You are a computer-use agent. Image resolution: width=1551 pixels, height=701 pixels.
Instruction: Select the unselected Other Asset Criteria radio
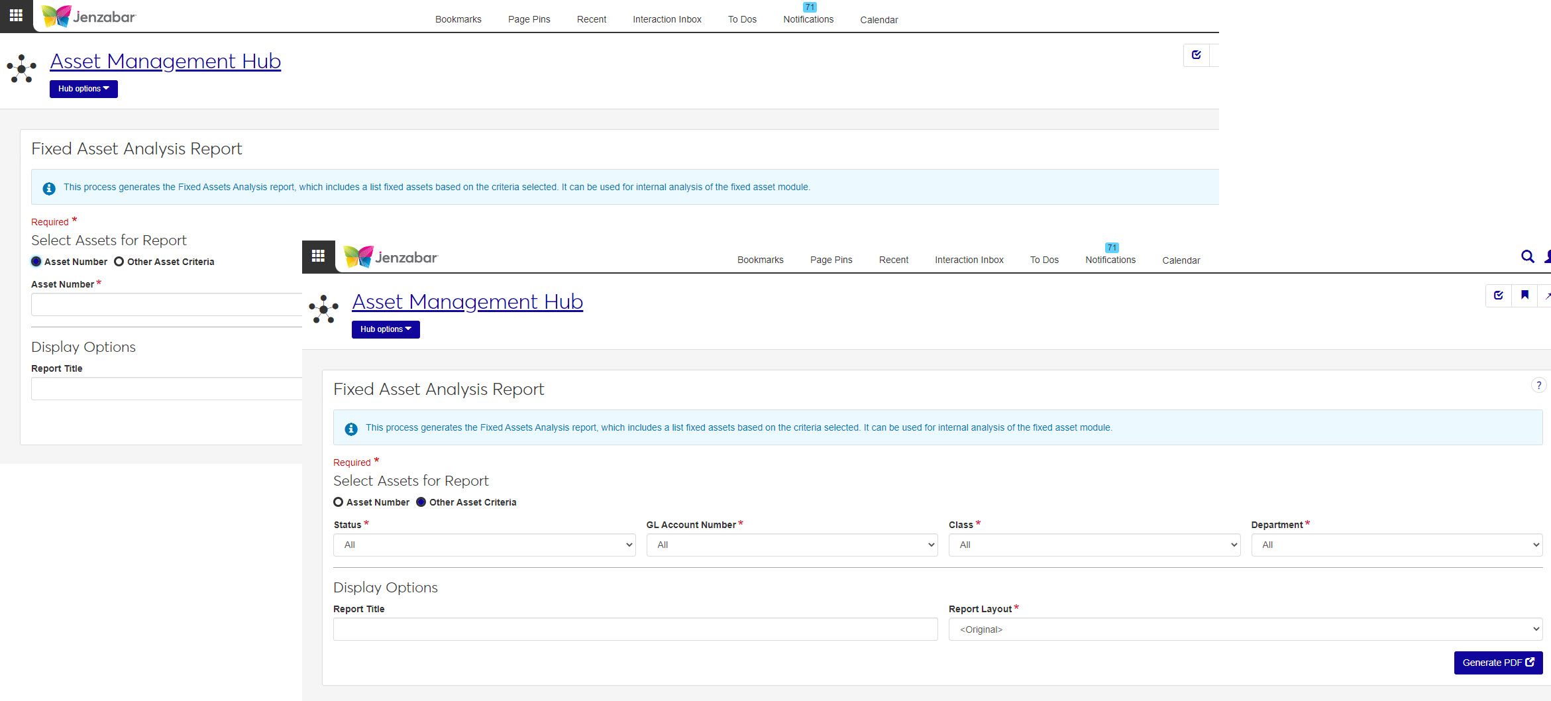coord(119,262)
